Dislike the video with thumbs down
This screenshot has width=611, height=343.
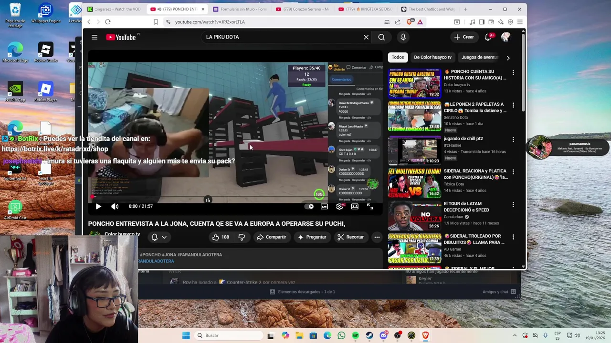point(242,237)
